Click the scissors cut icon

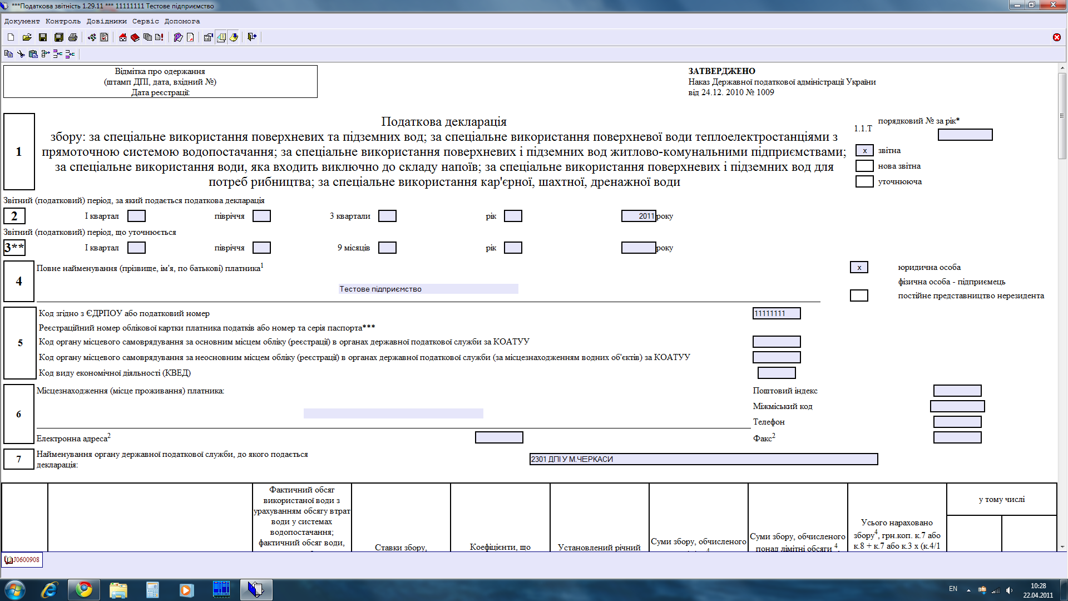click(x=21, y=54)
